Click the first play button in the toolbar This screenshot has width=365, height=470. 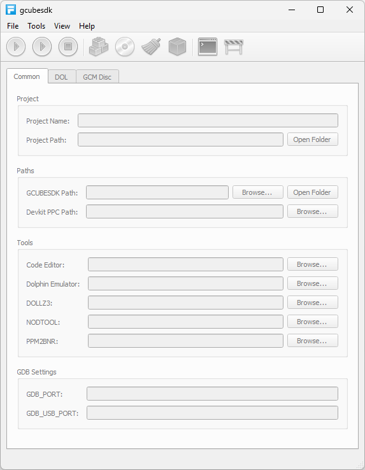[x=16, y=46]
